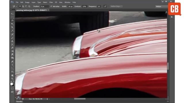The image size is (184, 103).
Task: Select the Eraser tool
Action: [12, 48]
